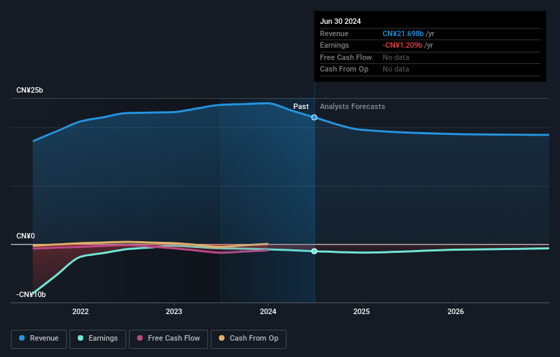The height and width of the screenshot is (357, 560).
Task: Click the revenue data point at Jun 2024
Action: point(314,117)
